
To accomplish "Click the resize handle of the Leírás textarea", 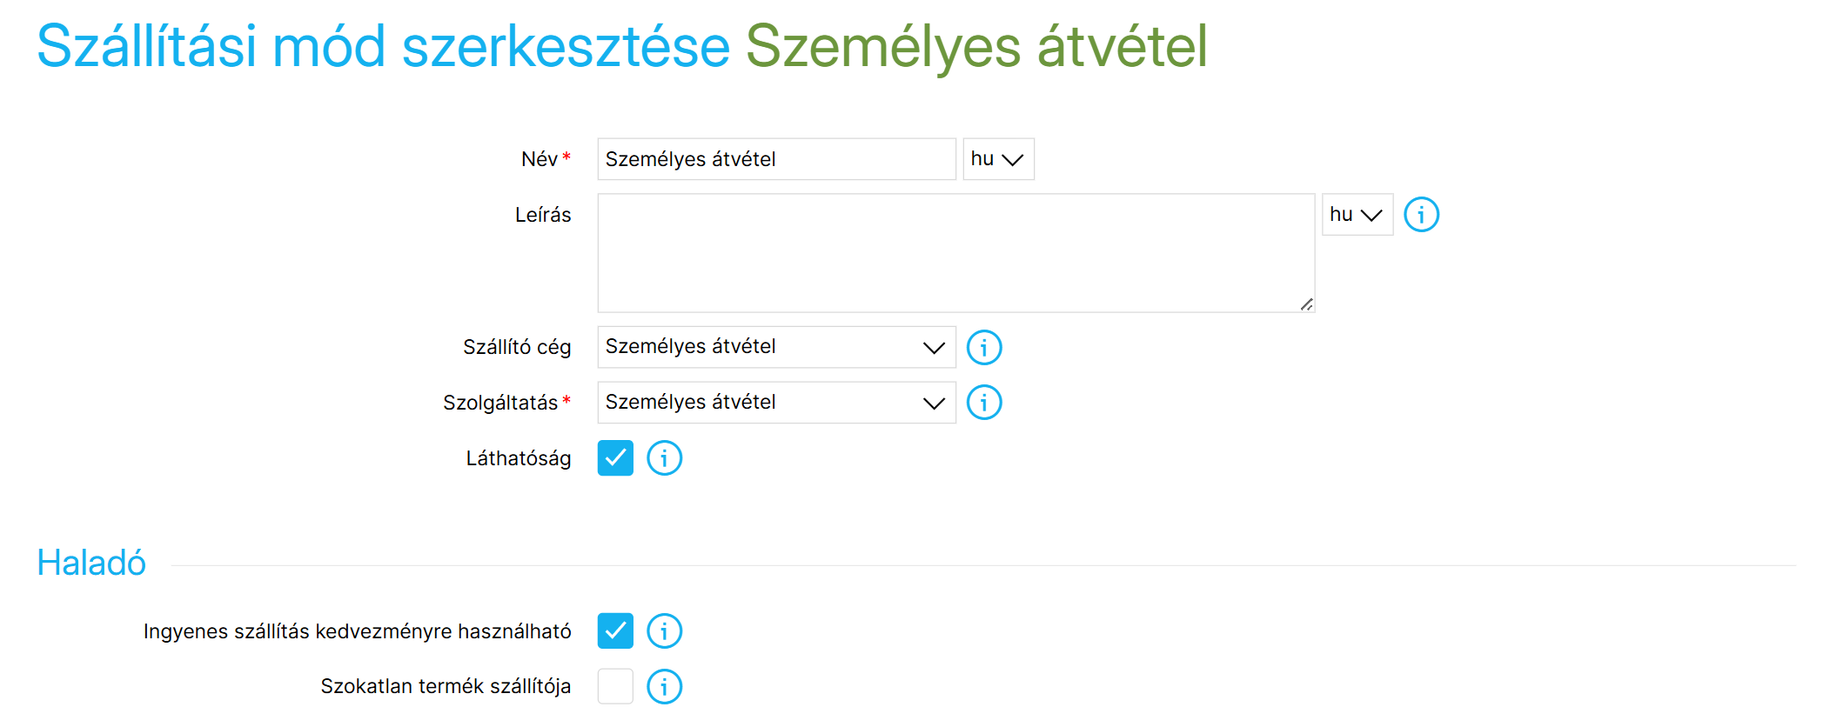I will click(1306, 304).
